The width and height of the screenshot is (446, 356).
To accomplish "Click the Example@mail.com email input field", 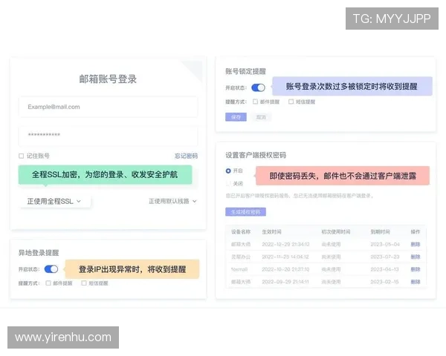I will point(108,107).
